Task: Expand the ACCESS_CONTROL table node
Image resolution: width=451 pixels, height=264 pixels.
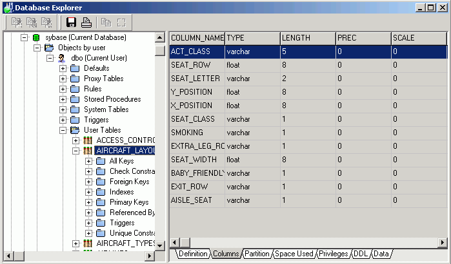Action: (x=75, y=140)
